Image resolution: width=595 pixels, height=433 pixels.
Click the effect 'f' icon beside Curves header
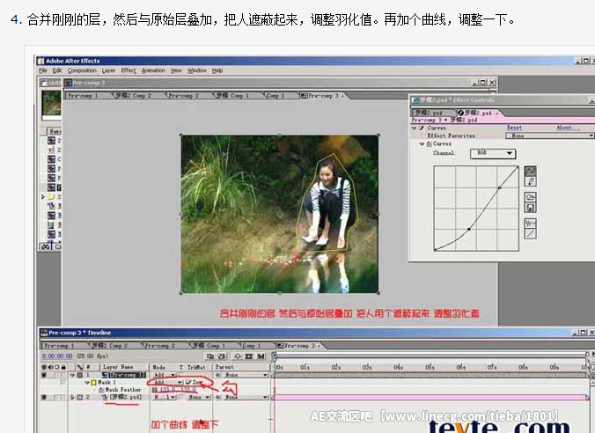coord(422,128)
